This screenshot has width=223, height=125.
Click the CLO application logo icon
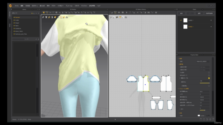point(10,6)
